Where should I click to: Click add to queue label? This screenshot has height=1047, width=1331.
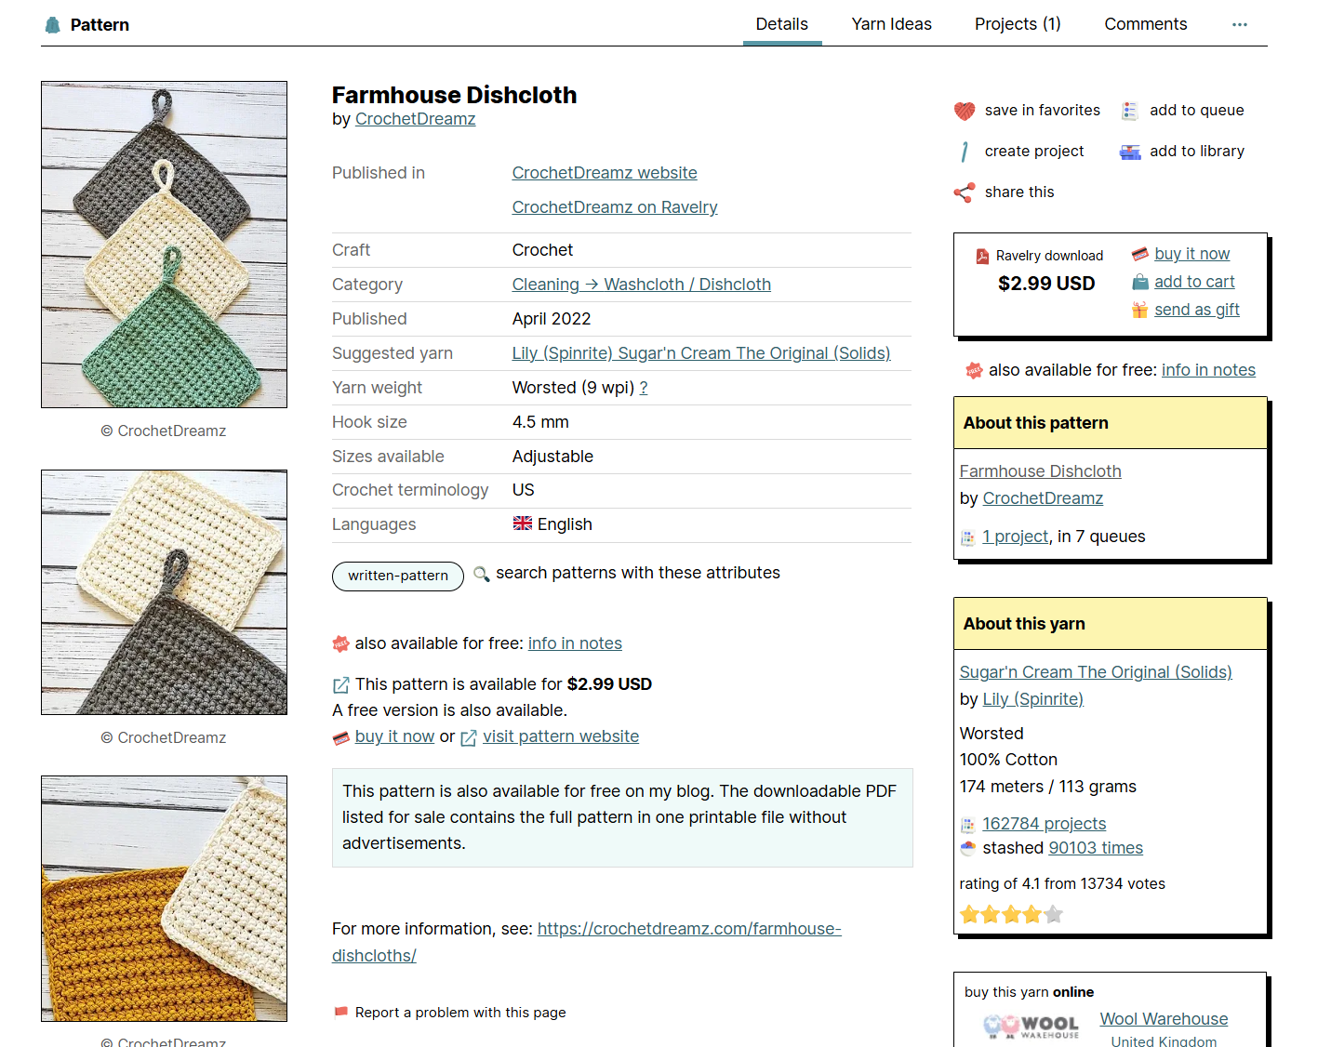click(x=1197, y=111)
